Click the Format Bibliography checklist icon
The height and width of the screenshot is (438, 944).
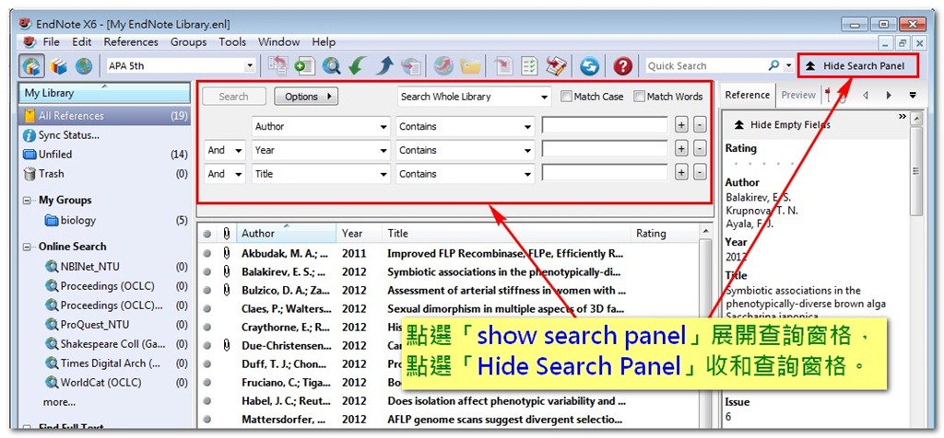coord(529,65)
